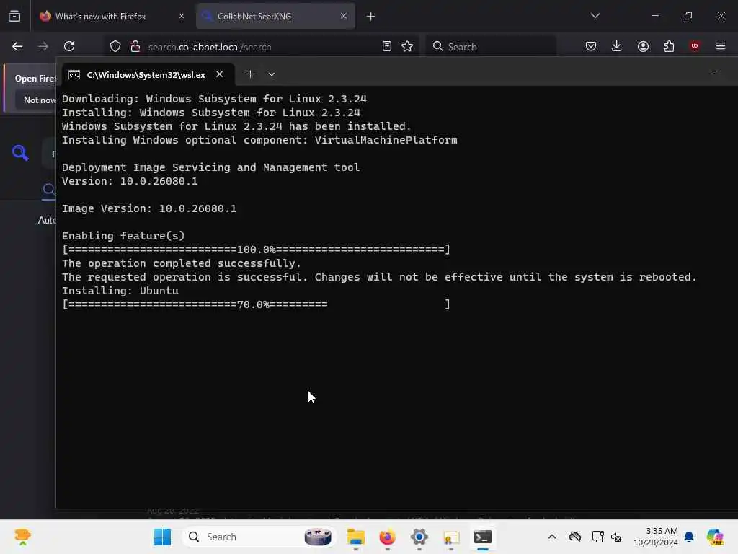Show hidden system tray icons
This screenshot has height=554, width=738.
pyautogui.click(x=551, y=537)
